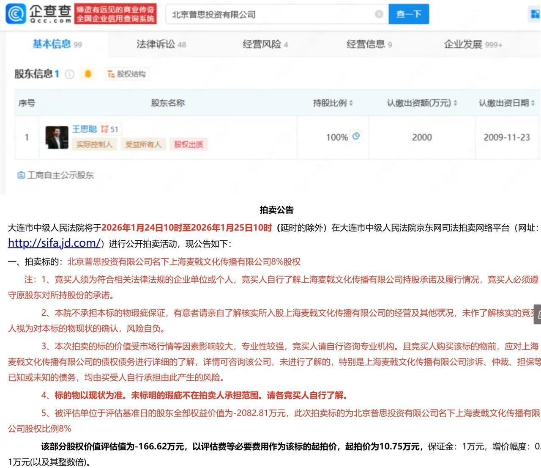Click the red auction date range 2026年1月24日10时至2026年1月25日10时
This screenshot has width=541, height=468.
pos(186,228)
